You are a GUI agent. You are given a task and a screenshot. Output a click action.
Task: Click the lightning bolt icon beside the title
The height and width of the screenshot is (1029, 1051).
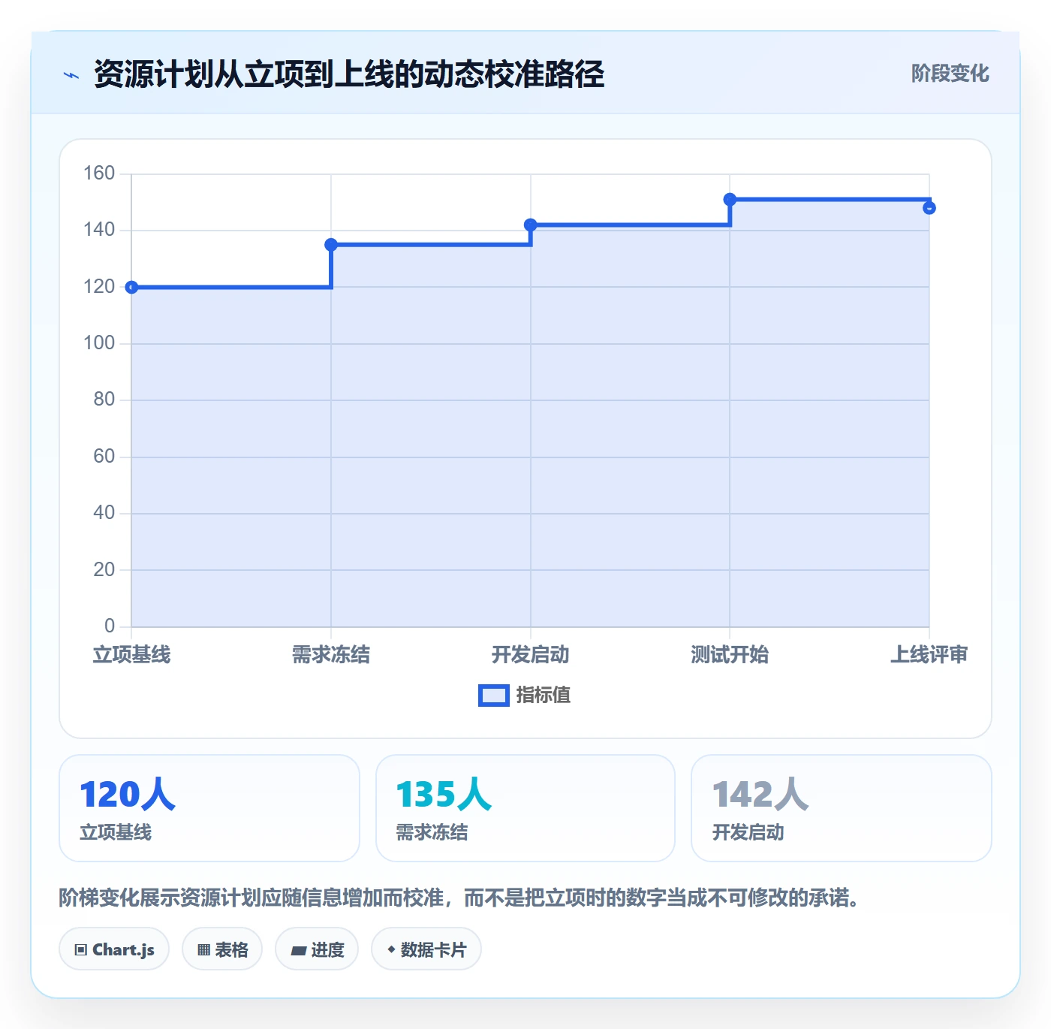tap(71, 75)
